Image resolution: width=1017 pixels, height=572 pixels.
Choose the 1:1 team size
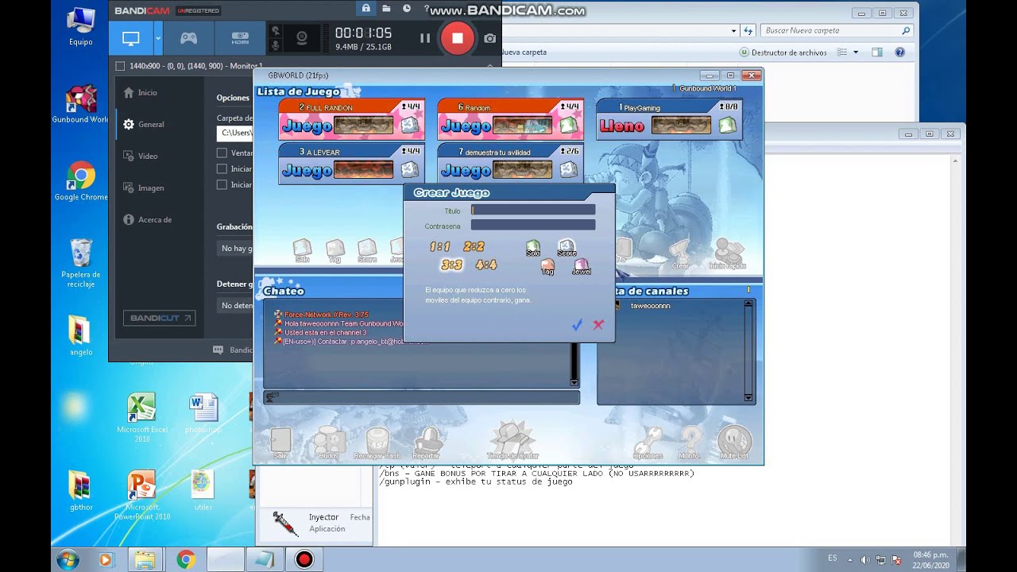pyautogui.click(x=439, y=247)
